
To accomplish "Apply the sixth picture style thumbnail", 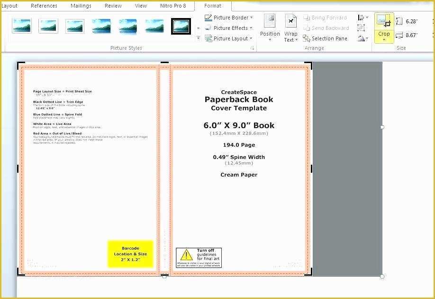I will click(154, 27).
